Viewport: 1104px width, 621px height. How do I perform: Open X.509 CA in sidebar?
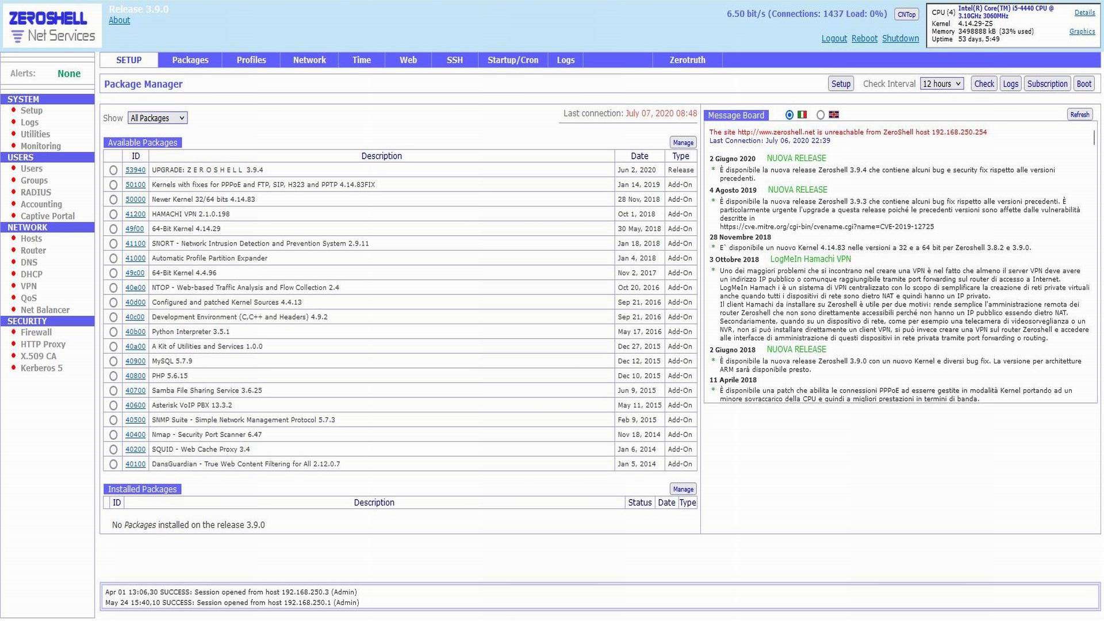click(39, 356)
